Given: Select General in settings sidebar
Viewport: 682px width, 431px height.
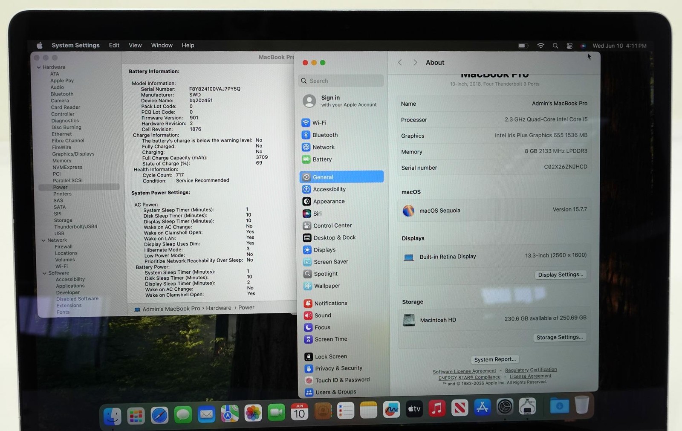Looking at the screenshot, I should [x=341, y=177].
